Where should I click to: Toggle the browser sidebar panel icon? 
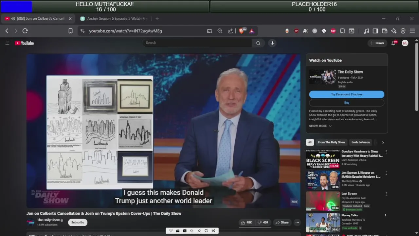tap(375, 31)
